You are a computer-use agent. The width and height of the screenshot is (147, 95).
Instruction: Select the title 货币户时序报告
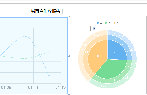[46, 11]
